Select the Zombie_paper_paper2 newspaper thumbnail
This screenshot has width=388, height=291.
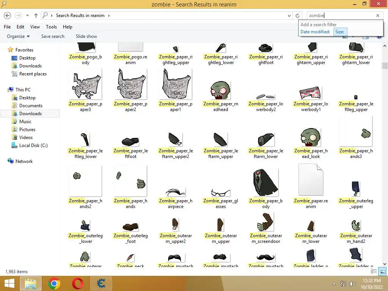[131, 84]
